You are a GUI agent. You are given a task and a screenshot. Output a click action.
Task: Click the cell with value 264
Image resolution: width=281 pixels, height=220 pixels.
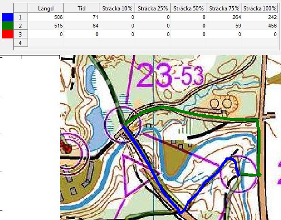click(x=224, y=17)
